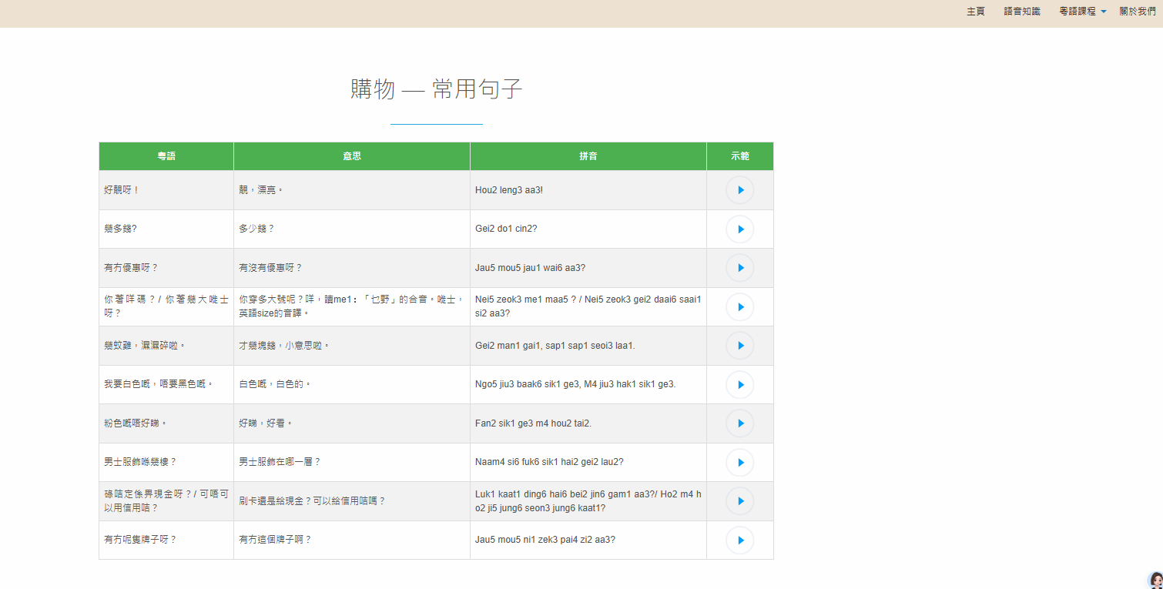Open the 關於我們 about page
The image size is (1163, 589).
coord(1138,12)
